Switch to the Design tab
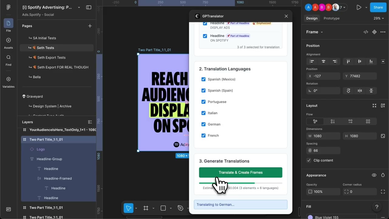The width and height of the screenshot is (389, 219). pyautogui.click(x=312, y=18)
